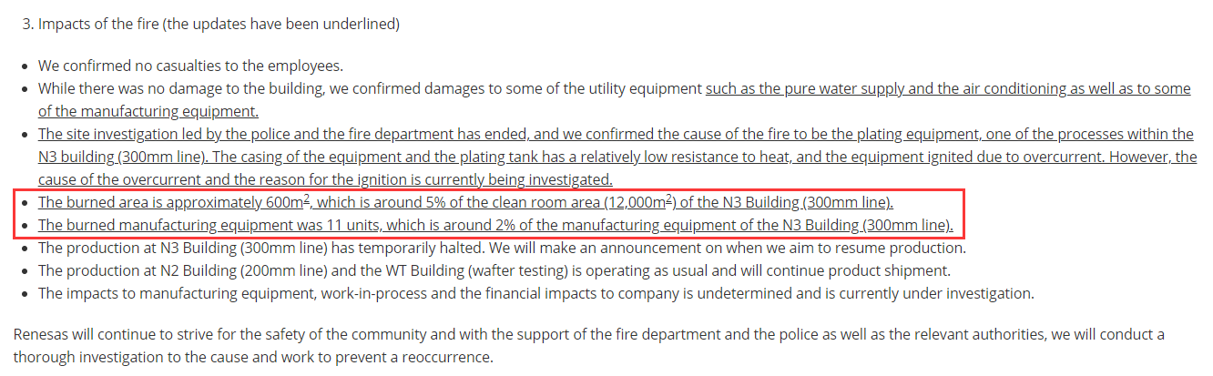Viewport: 1213px width, 376px height.
Task: Click paragraph "Renesas will continue to strive"
Action: click(589, 346)
